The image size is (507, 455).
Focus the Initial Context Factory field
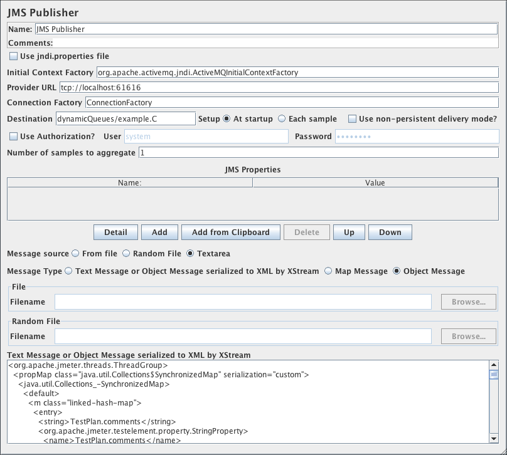click(x=297, y=72)
